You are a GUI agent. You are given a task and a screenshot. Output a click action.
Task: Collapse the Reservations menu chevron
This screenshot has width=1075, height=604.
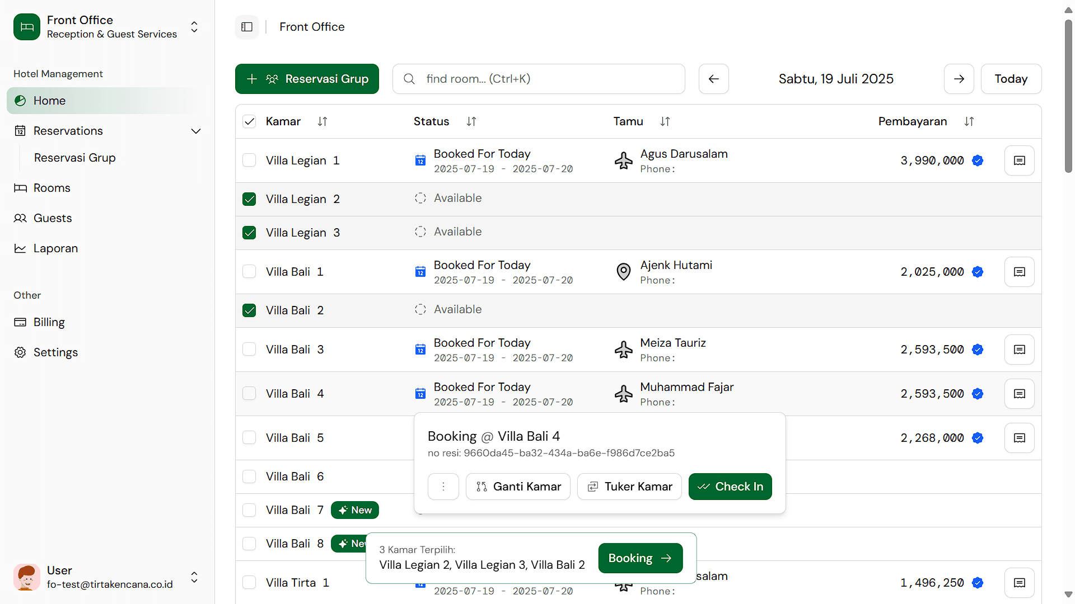point(195,131)
